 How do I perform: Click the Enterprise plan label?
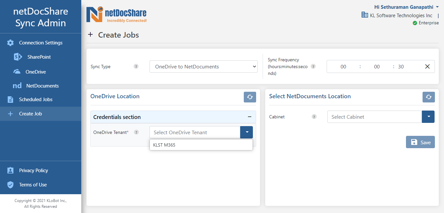pyautogui.click(x=429, y=23)
